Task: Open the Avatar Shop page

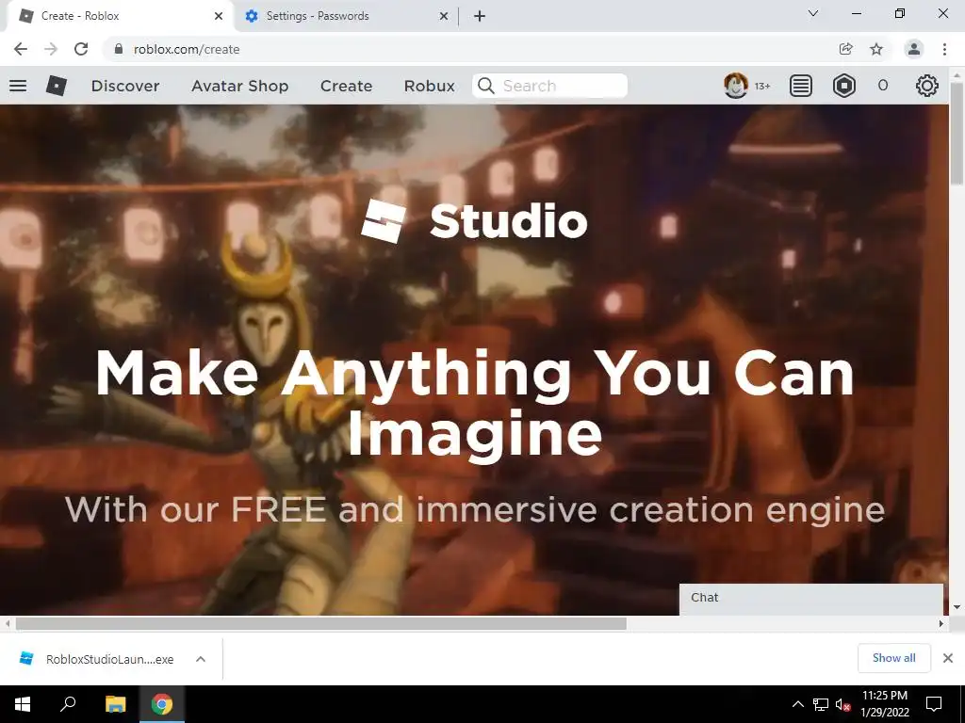Action: [x=240, y=86]
